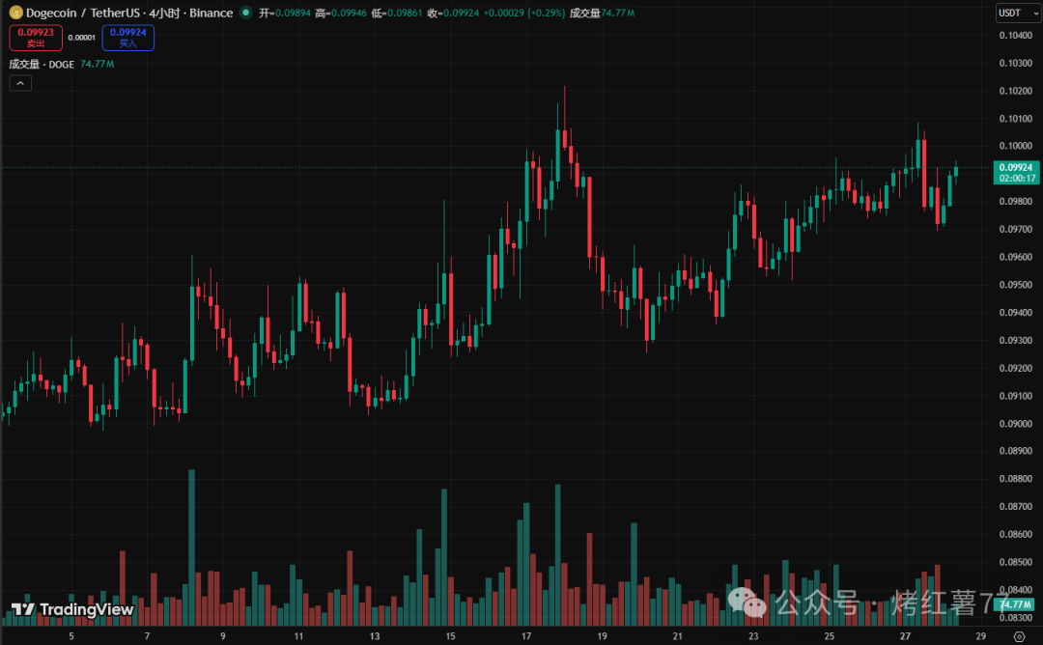Click the date 27 on the time axis

click(905, 636)
